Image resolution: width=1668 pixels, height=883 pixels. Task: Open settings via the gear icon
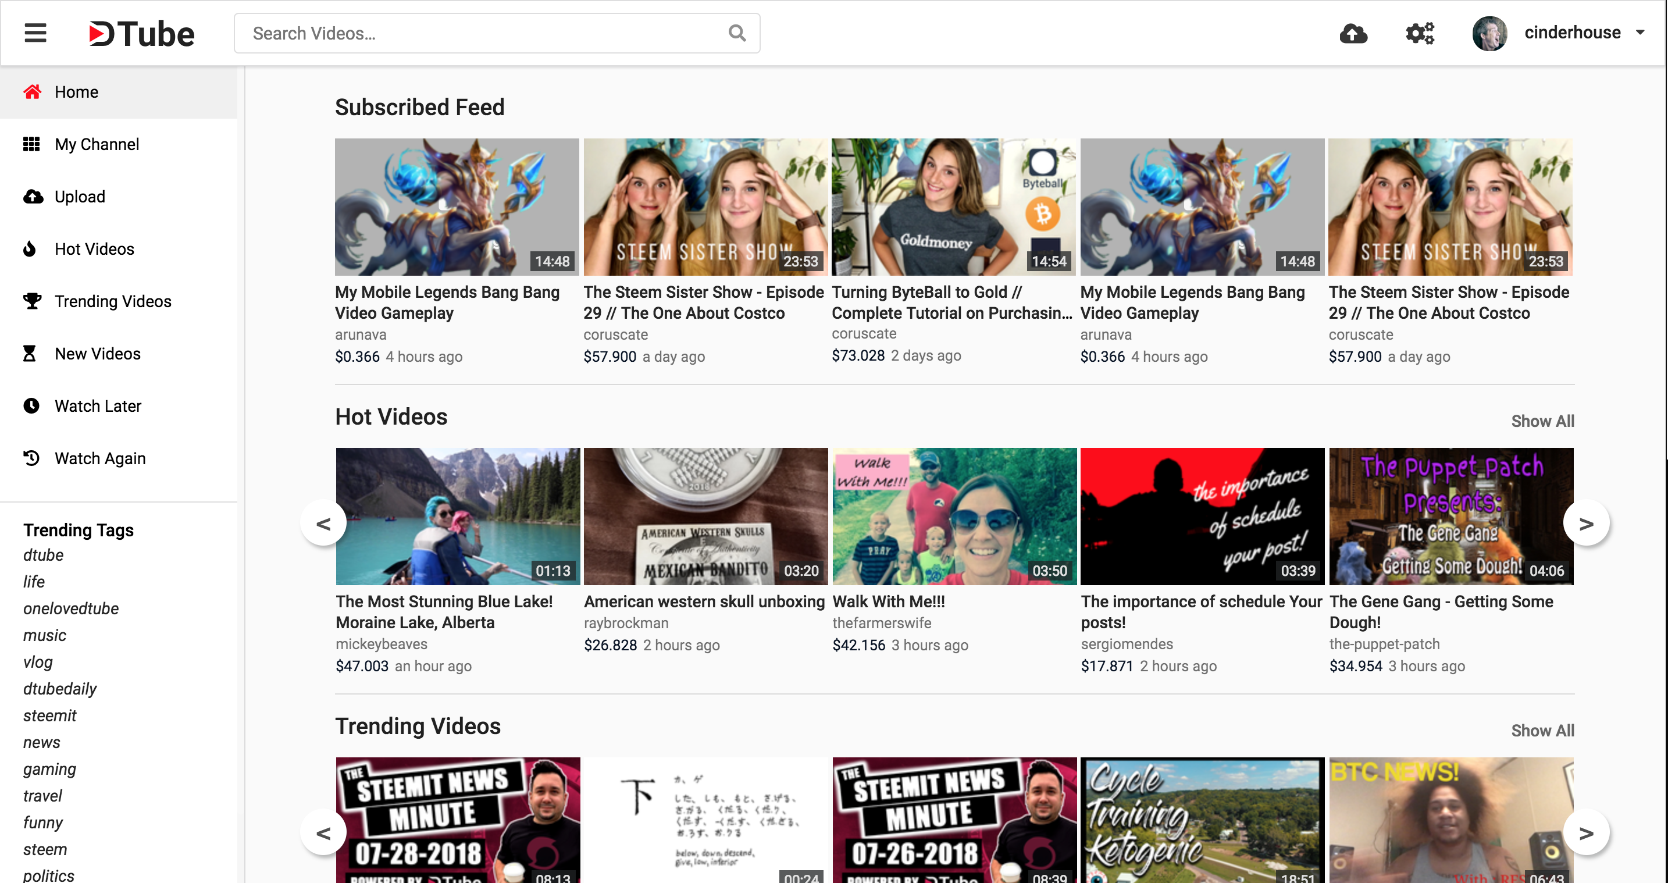click(1420, 33)
